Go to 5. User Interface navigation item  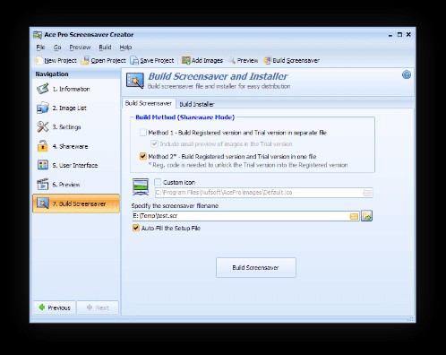[76, 165]
